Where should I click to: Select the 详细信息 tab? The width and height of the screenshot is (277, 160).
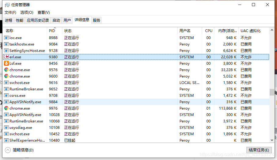click(x=82, y=20)
